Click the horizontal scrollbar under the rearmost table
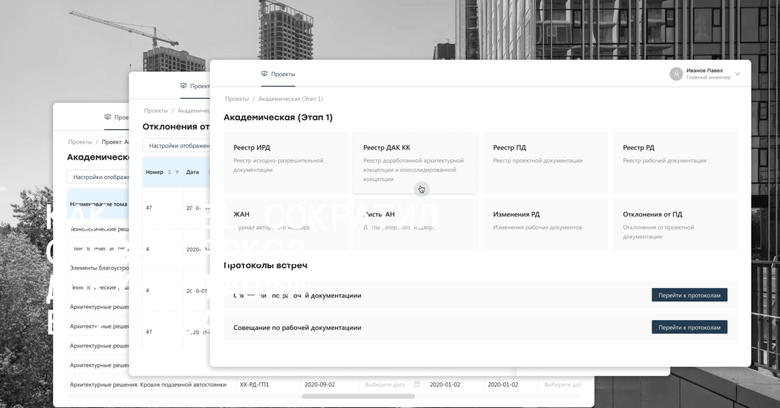 (358, 396)
